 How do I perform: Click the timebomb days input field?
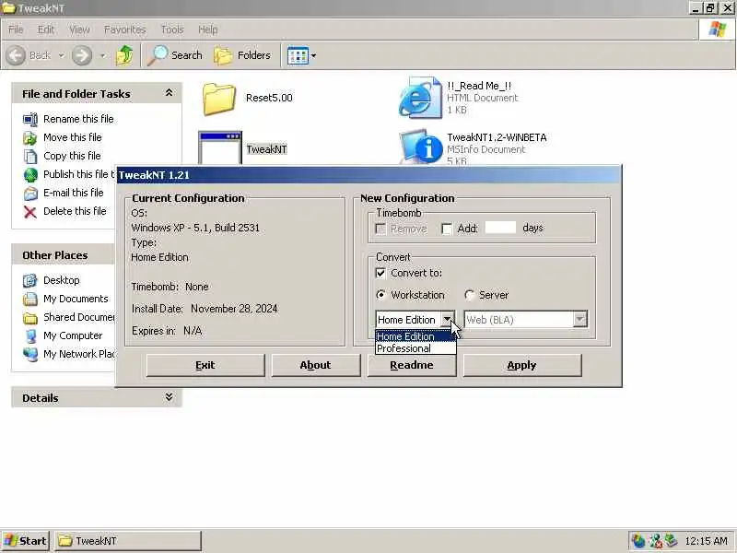(x=500, y=228)
